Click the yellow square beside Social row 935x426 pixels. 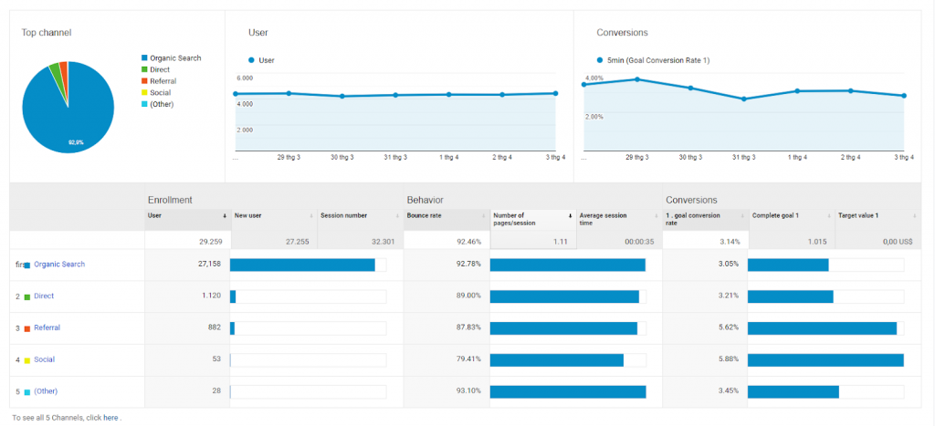(x=26, y=360)
